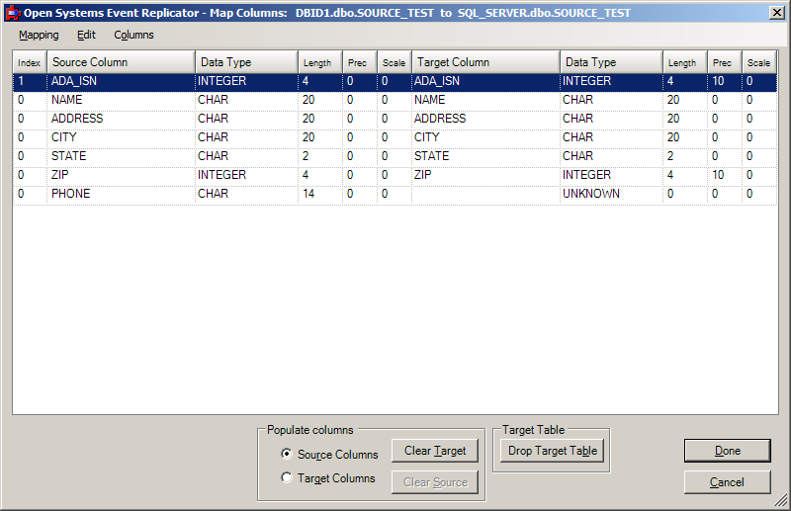791x511 pixels.
Task: Cancel the column mapping dialog
Action: 727,482
